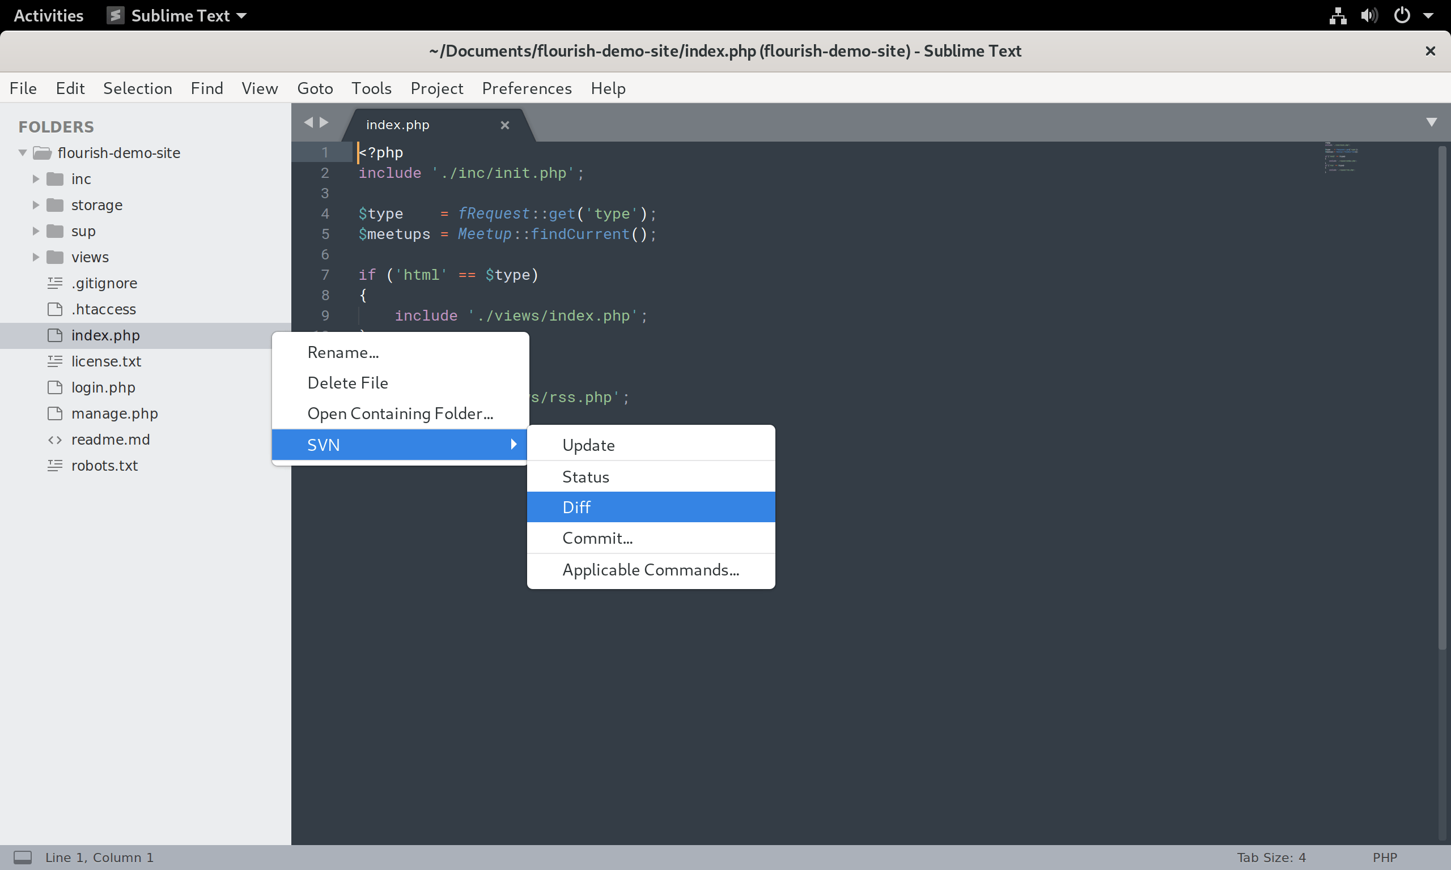Click the sup folder icon
Viewport: 1451px width, 870px height.
coord(54,231)
